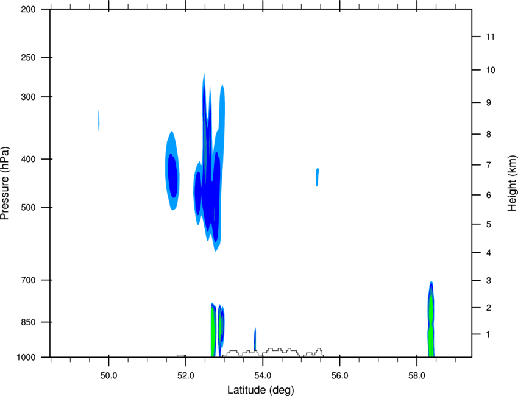Pick the 7 km height label
Image resolution: width=518 pixels, height=396 pixels.
click(488, 165)
